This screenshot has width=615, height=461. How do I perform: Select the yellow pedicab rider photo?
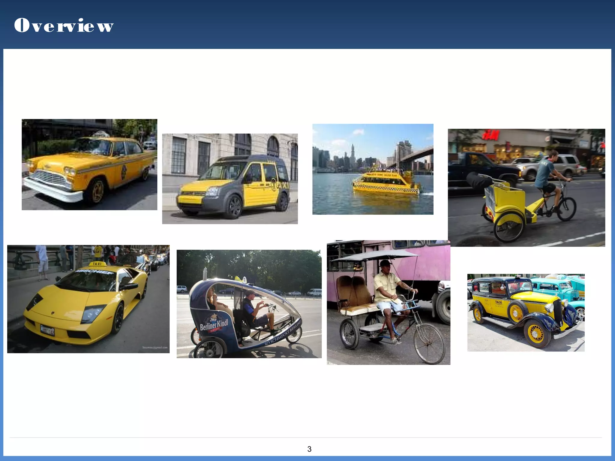coord(526,188)
